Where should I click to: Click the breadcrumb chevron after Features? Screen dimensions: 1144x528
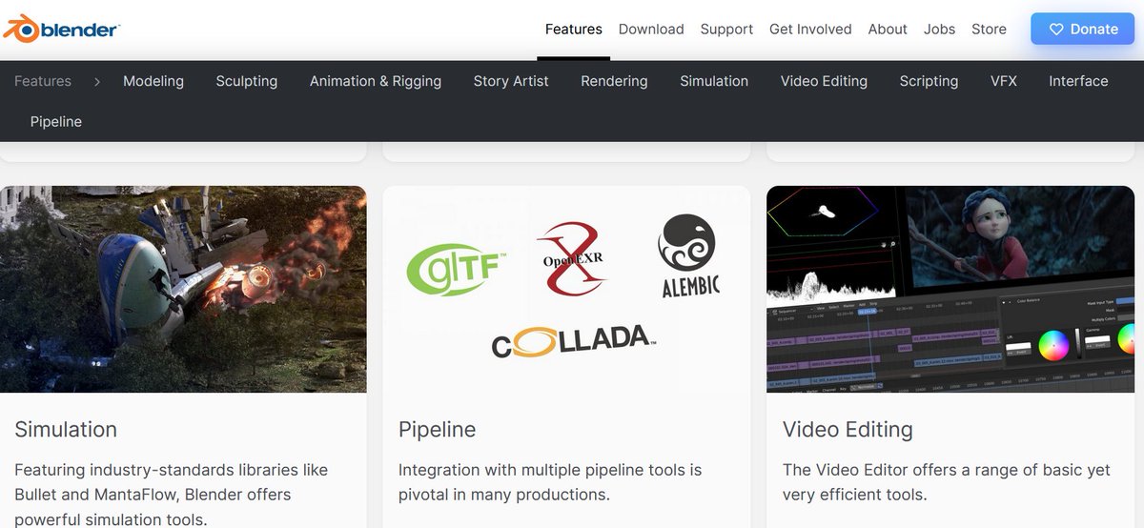[x=97, y=81]
